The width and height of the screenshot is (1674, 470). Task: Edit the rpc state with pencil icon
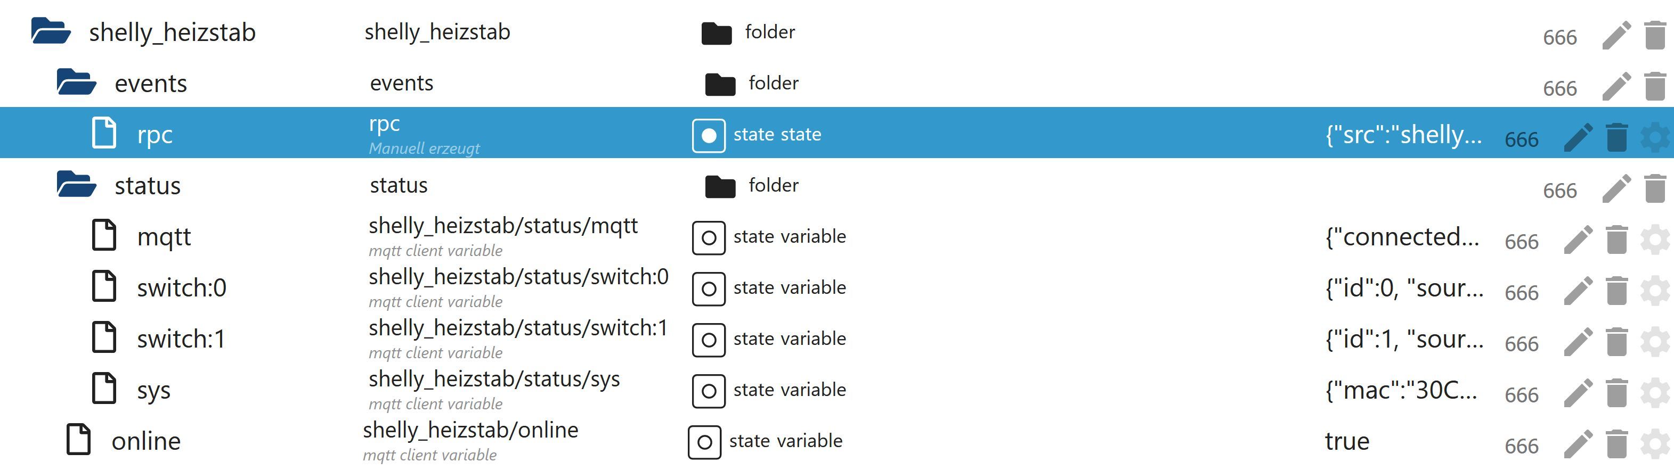pos(1578,137)
